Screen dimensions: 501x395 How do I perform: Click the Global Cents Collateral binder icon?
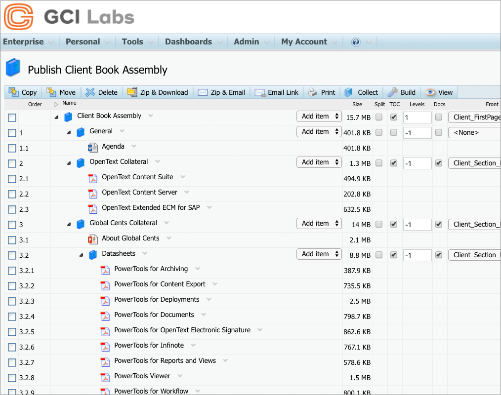[81, 224]
